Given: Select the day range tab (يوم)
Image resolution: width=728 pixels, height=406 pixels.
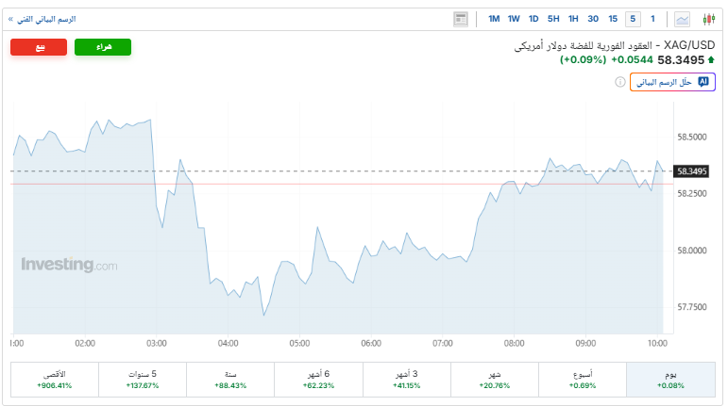Looking at the screenshot, I should 669,379.
